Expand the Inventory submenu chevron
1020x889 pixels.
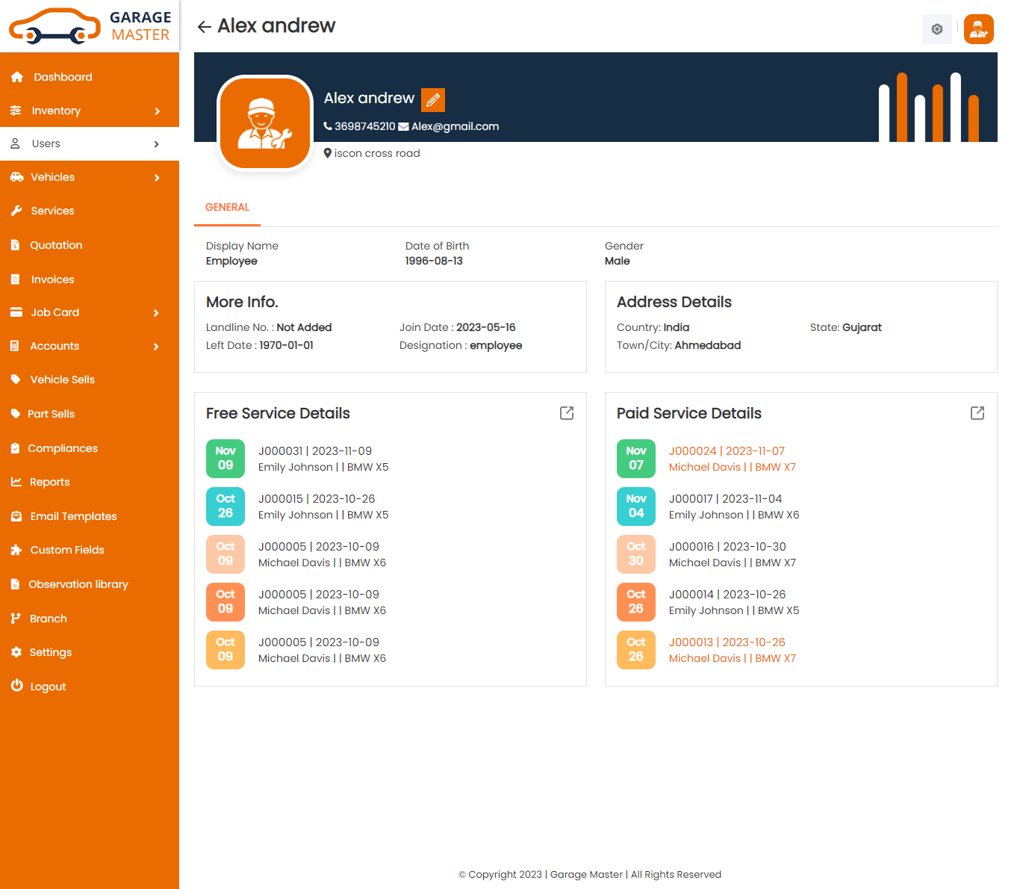tap(157, 111)
